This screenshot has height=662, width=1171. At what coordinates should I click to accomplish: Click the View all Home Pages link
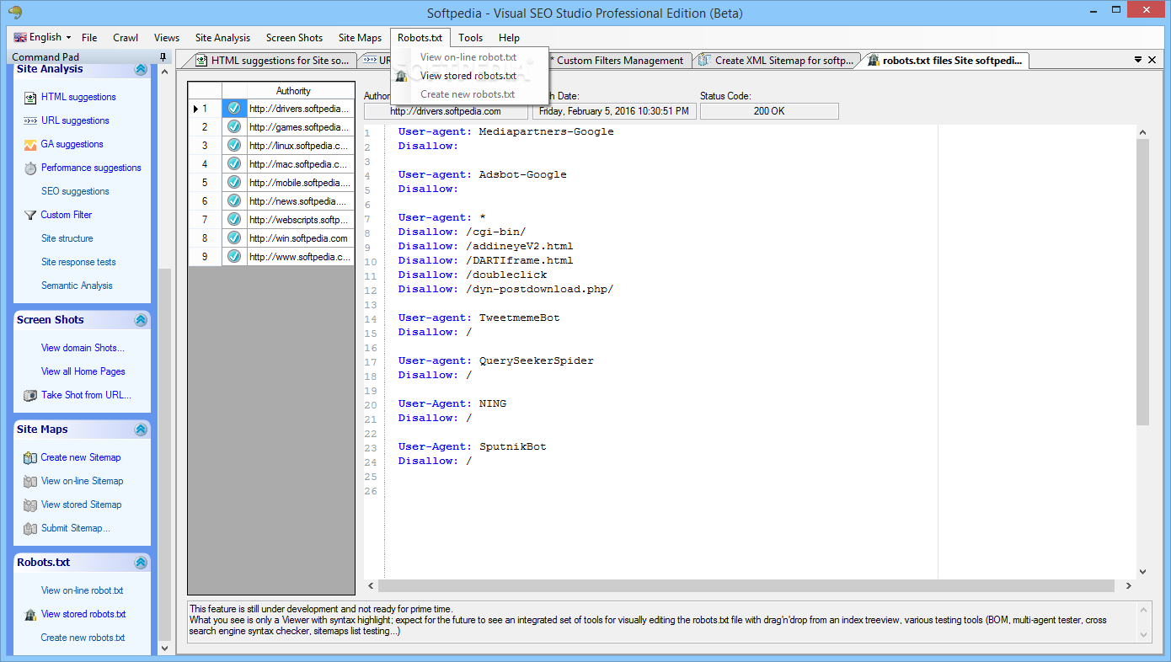[83, 371]
